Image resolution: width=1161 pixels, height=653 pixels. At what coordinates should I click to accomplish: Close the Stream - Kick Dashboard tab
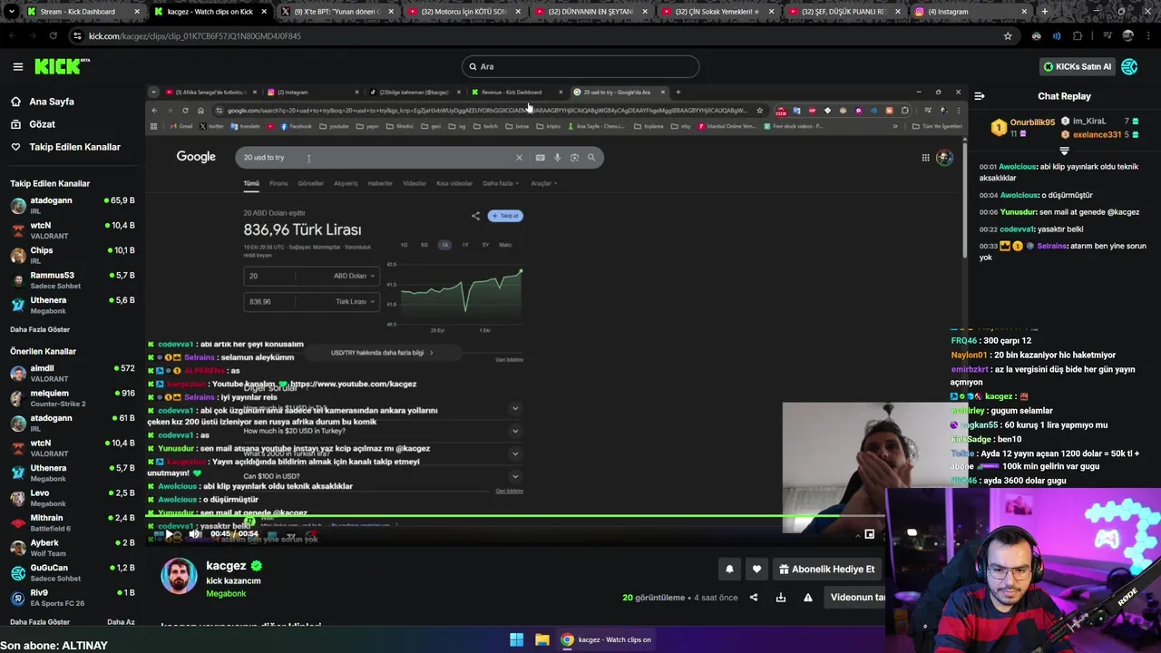137,12
